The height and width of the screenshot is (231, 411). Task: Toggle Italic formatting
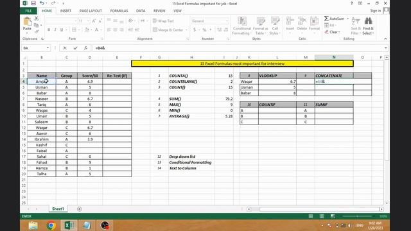(x=55, y=30)
